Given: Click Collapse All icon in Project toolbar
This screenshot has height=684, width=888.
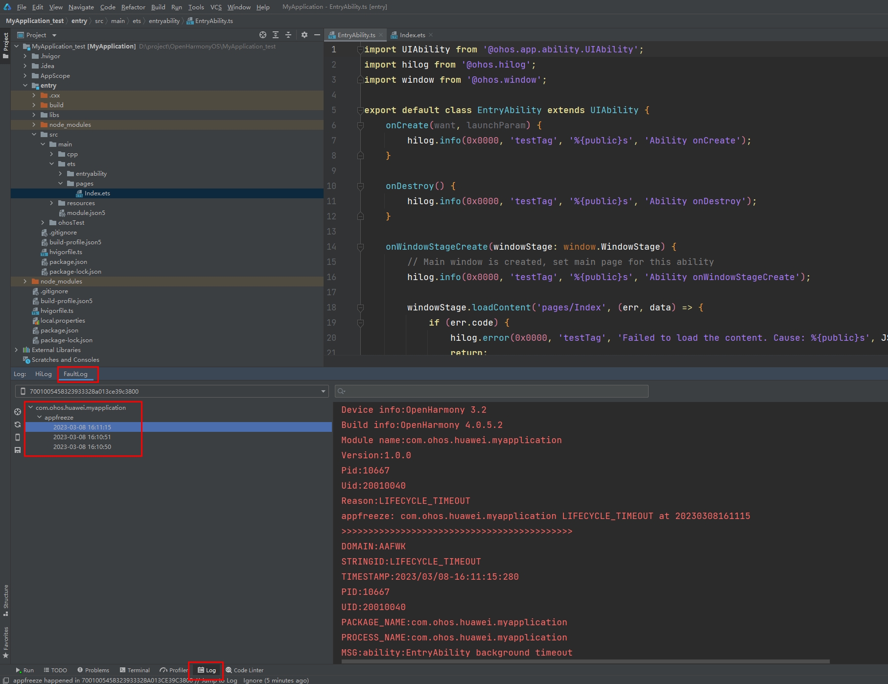Looking at the screenshot, I should (x=288, y=35).
